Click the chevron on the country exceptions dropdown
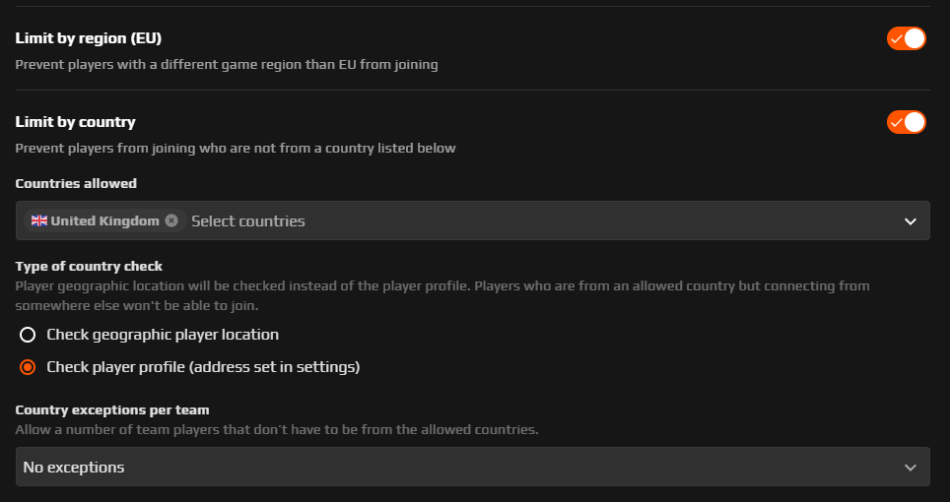The image size is (950, 502). coord(910,468)
